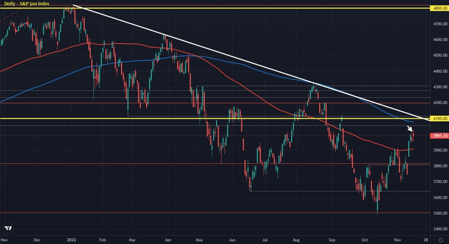Click the 4200.00 price axis label
449x244 pixels.
(440, 102)
